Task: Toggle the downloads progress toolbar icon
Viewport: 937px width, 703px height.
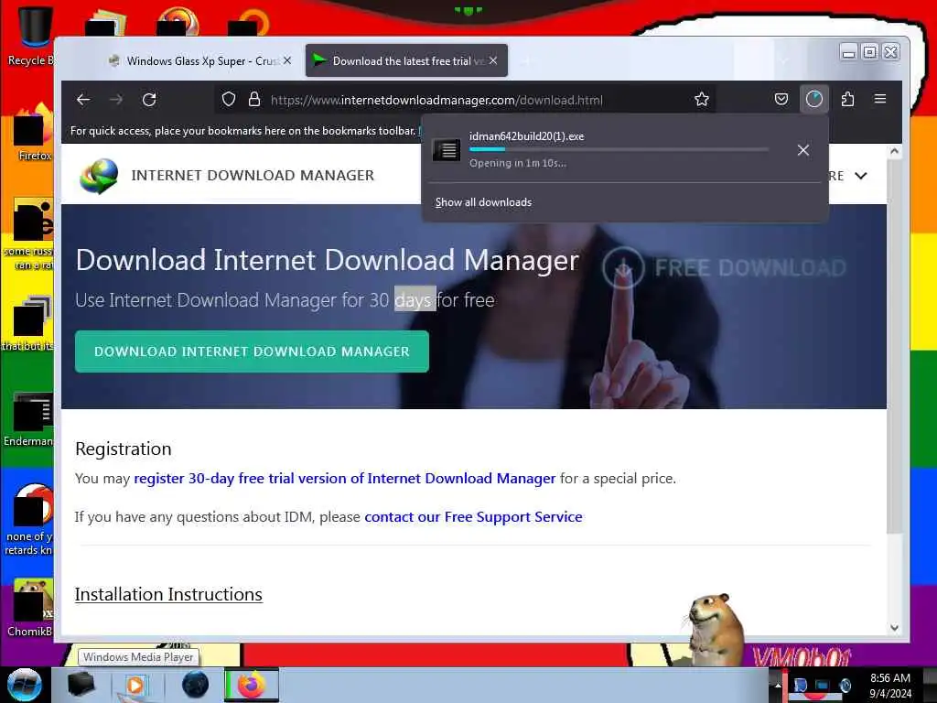Action: coord(813,99)
